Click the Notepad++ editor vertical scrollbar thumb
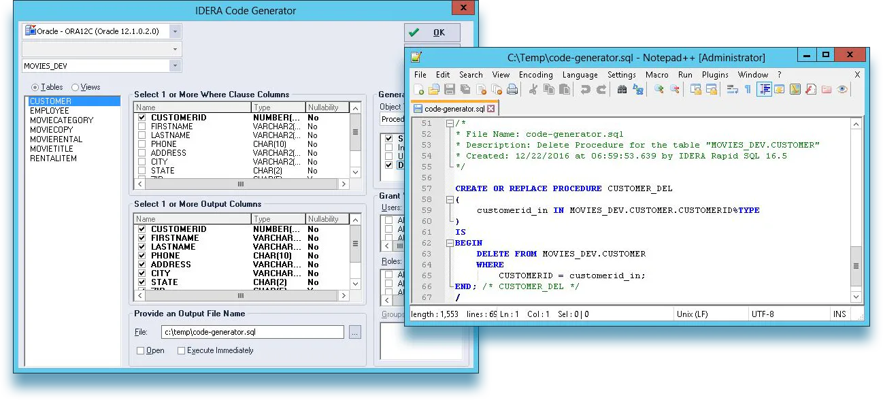Viewport: 883px width, 400px height. (x=856, y=266)
